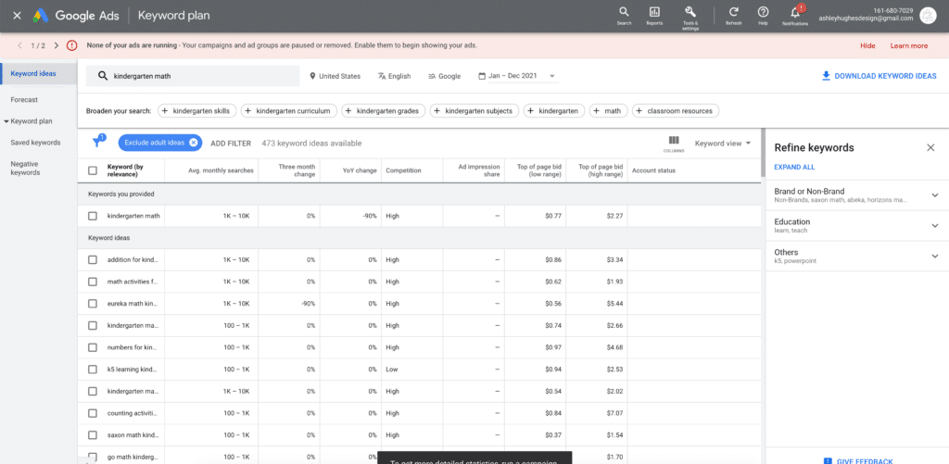Open the Columns selector icon
Image resolution: width=949 pixels, height=464 pixels.
click(x=674, y=143)
